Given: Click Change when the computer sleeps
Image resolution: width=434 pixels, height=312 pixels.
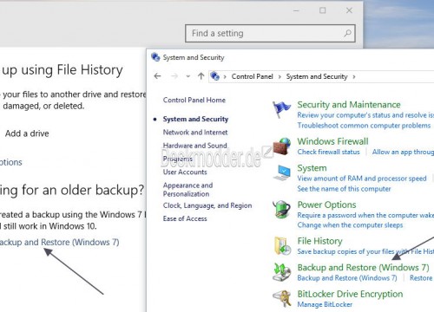Looking at the screenshot, I should (x=350, y=225).
